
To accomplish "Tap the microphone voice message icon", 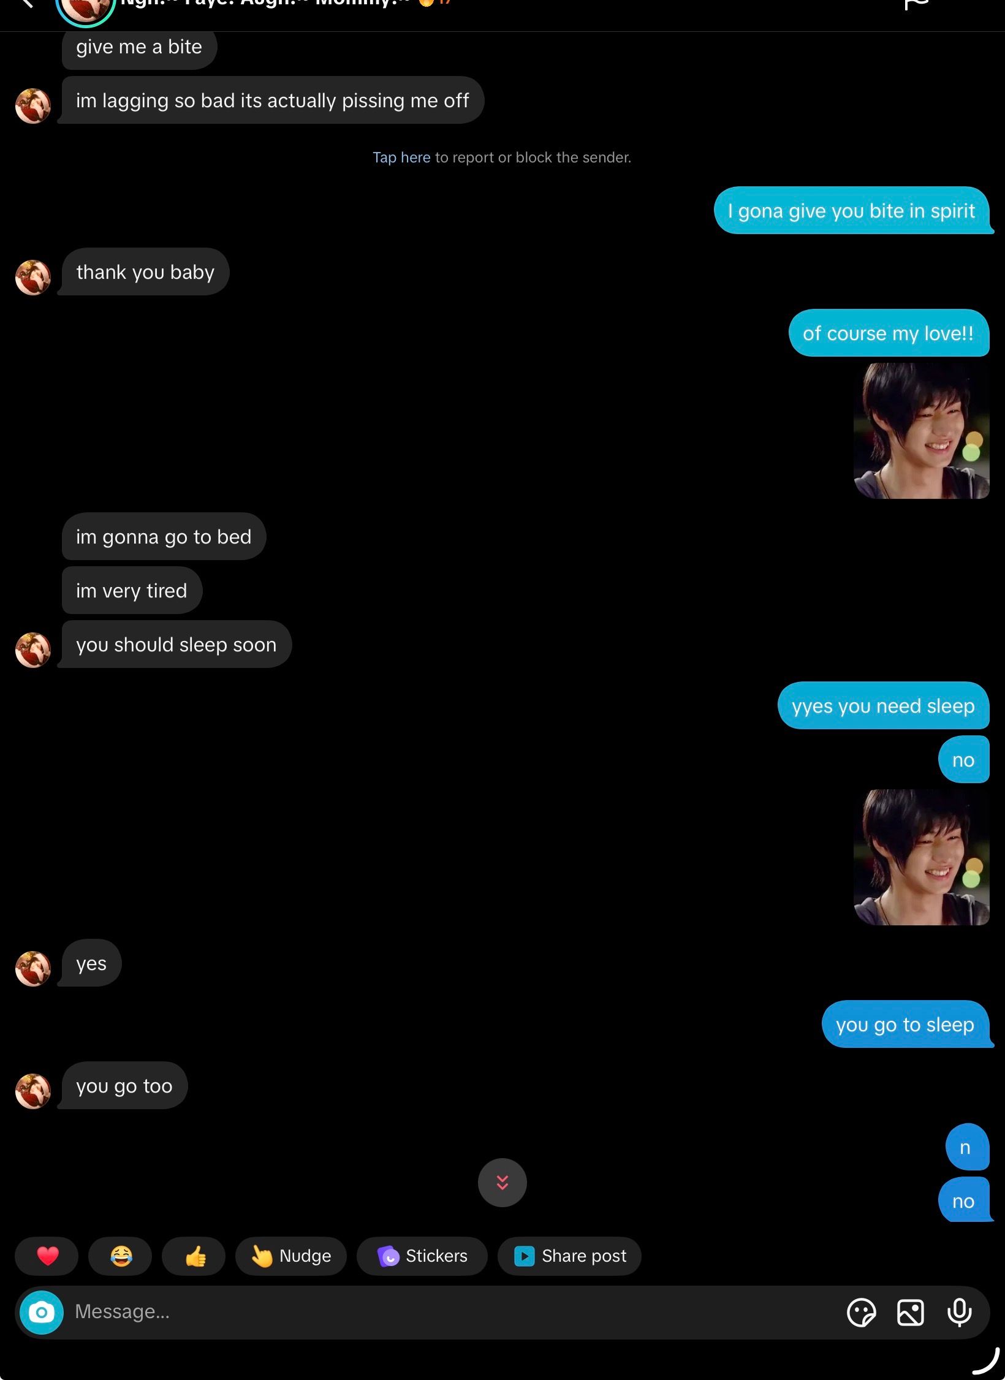I will click(x=959, y=1312).
